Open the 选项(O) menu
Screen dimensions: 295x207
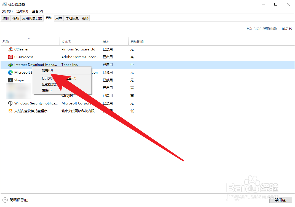[22, 11]
